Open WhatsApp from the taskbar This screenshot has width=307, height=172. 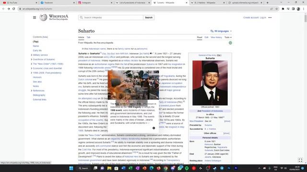(180, 168)
